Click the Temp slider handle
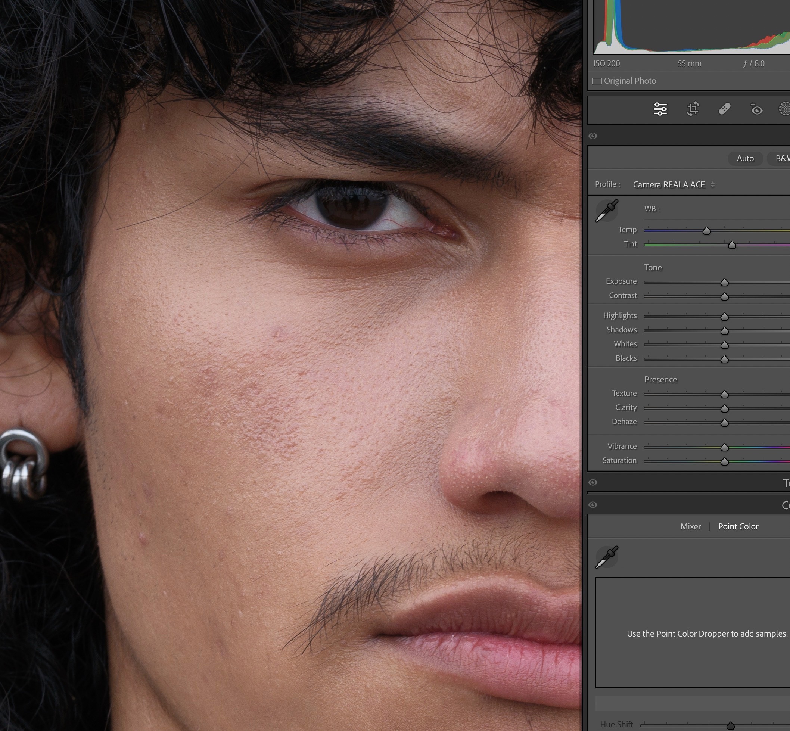This screenshot has width=790, height=731. coord(706,231)
